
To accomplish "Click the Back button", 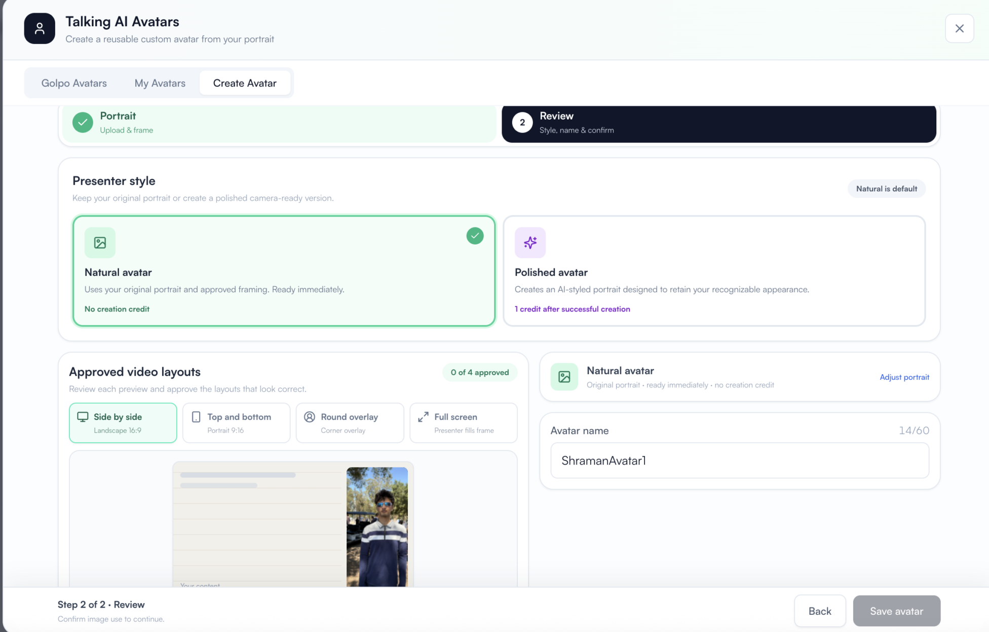I will 820,611.
